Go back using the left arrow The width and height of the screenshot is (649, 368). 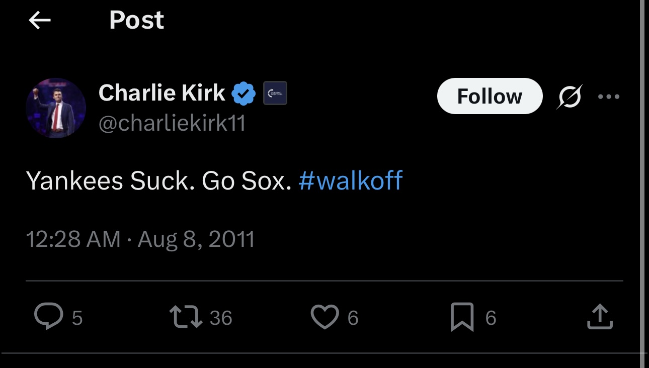click(40, 21)
